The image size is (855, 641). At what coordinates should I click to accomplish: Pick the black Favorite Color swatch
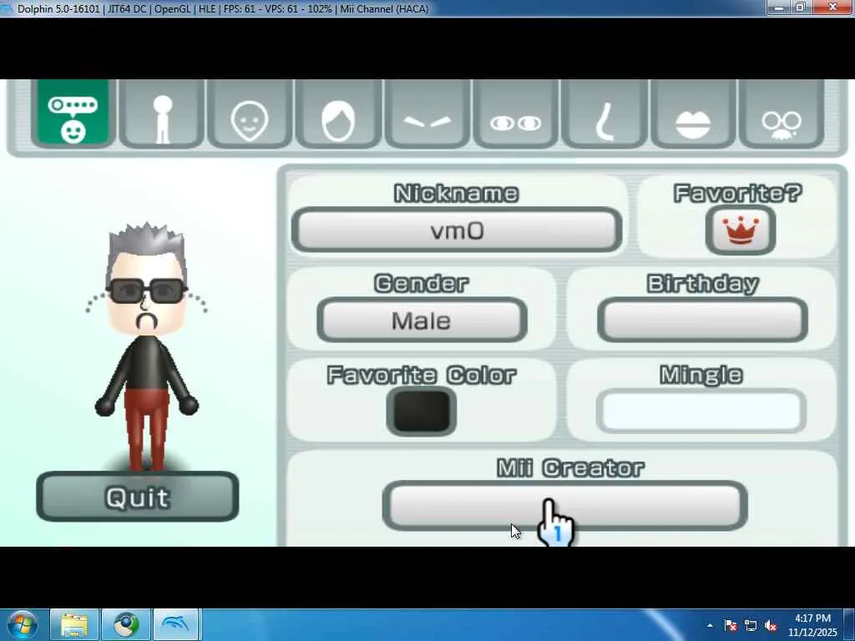tap(421, 411)
